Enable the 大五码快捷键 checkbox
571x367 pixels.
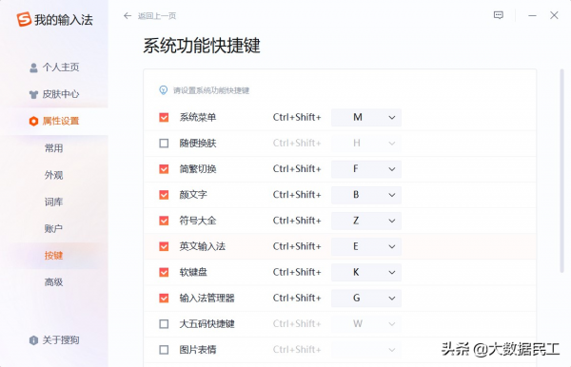coord(164,324)
